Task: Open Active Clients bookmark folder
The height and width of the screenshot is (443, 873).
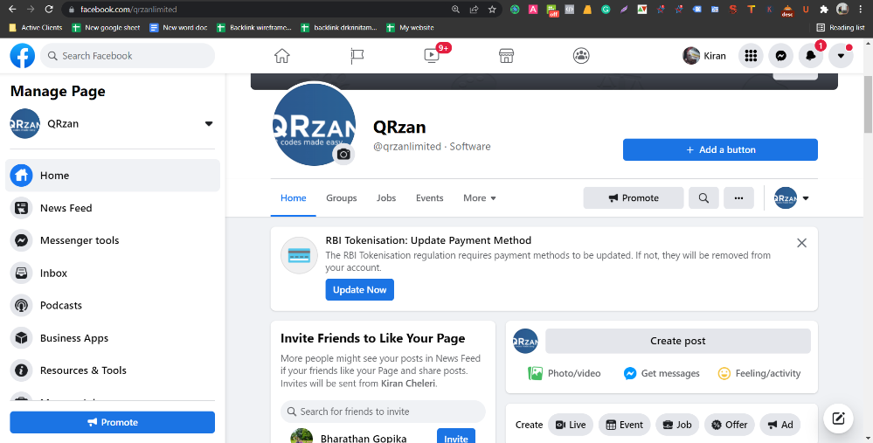Action: (x=36, y=27)
